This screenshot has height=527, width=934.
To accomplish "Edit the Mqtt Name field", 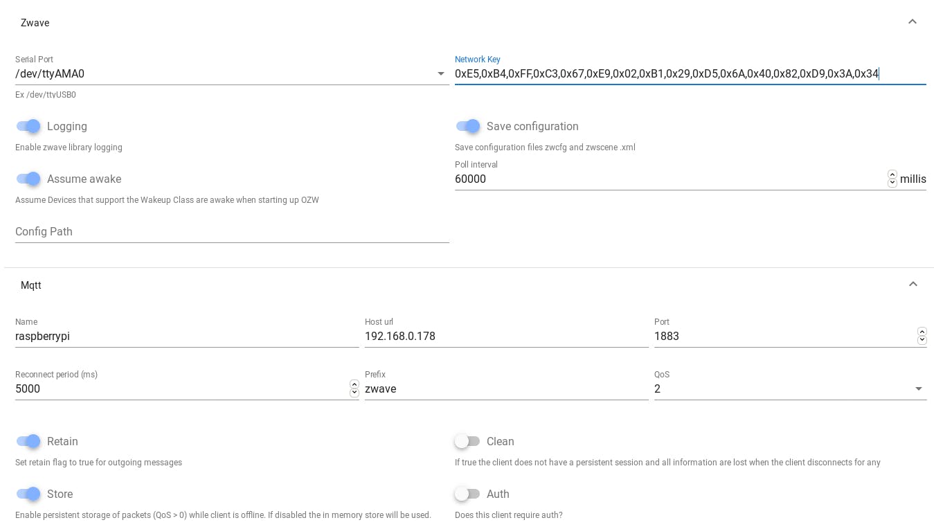I will 186,337.
